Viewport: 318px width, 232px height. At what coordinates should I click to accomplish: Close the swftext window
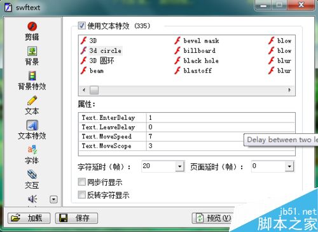pos(301,5)
